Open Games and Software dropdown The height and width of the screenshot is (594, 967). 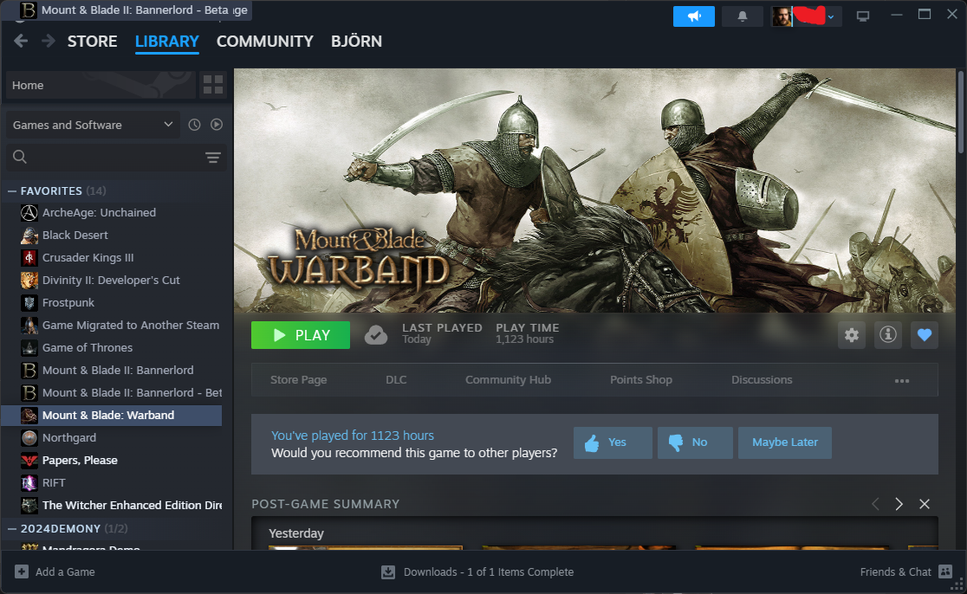[x=93, y=125]
